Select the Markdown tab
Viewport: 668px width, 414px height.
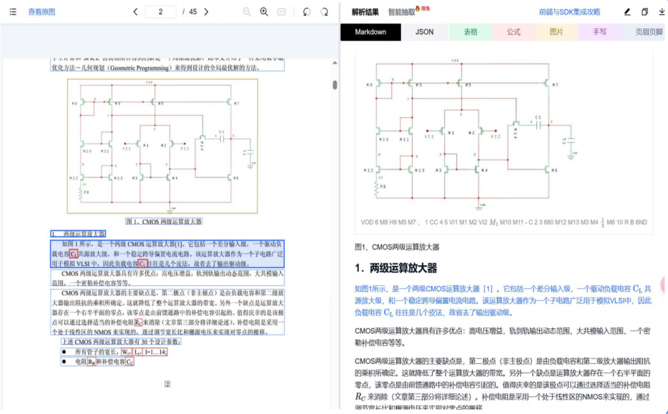pyautogui.click(x=370, y=32)
